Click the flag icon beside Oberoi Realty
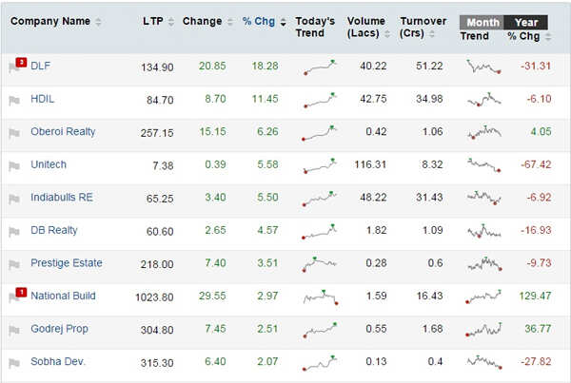This screenshot has width=571, height=383. coord(14,133)
